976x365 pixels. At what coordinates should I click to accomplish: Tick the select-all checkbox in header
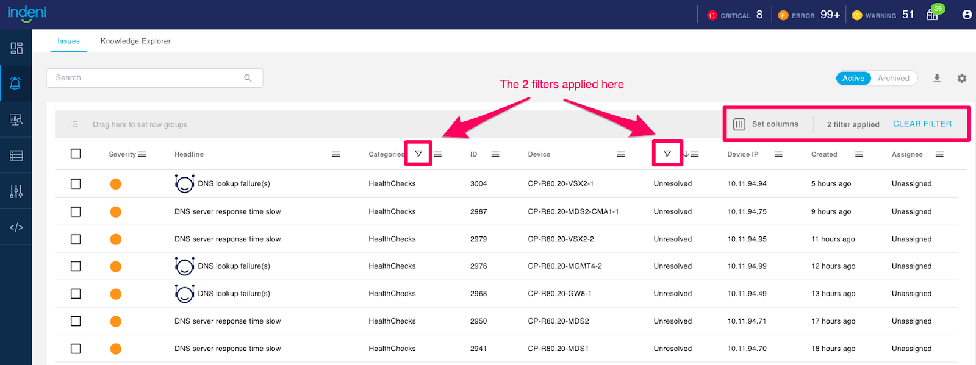pos(76,154)
